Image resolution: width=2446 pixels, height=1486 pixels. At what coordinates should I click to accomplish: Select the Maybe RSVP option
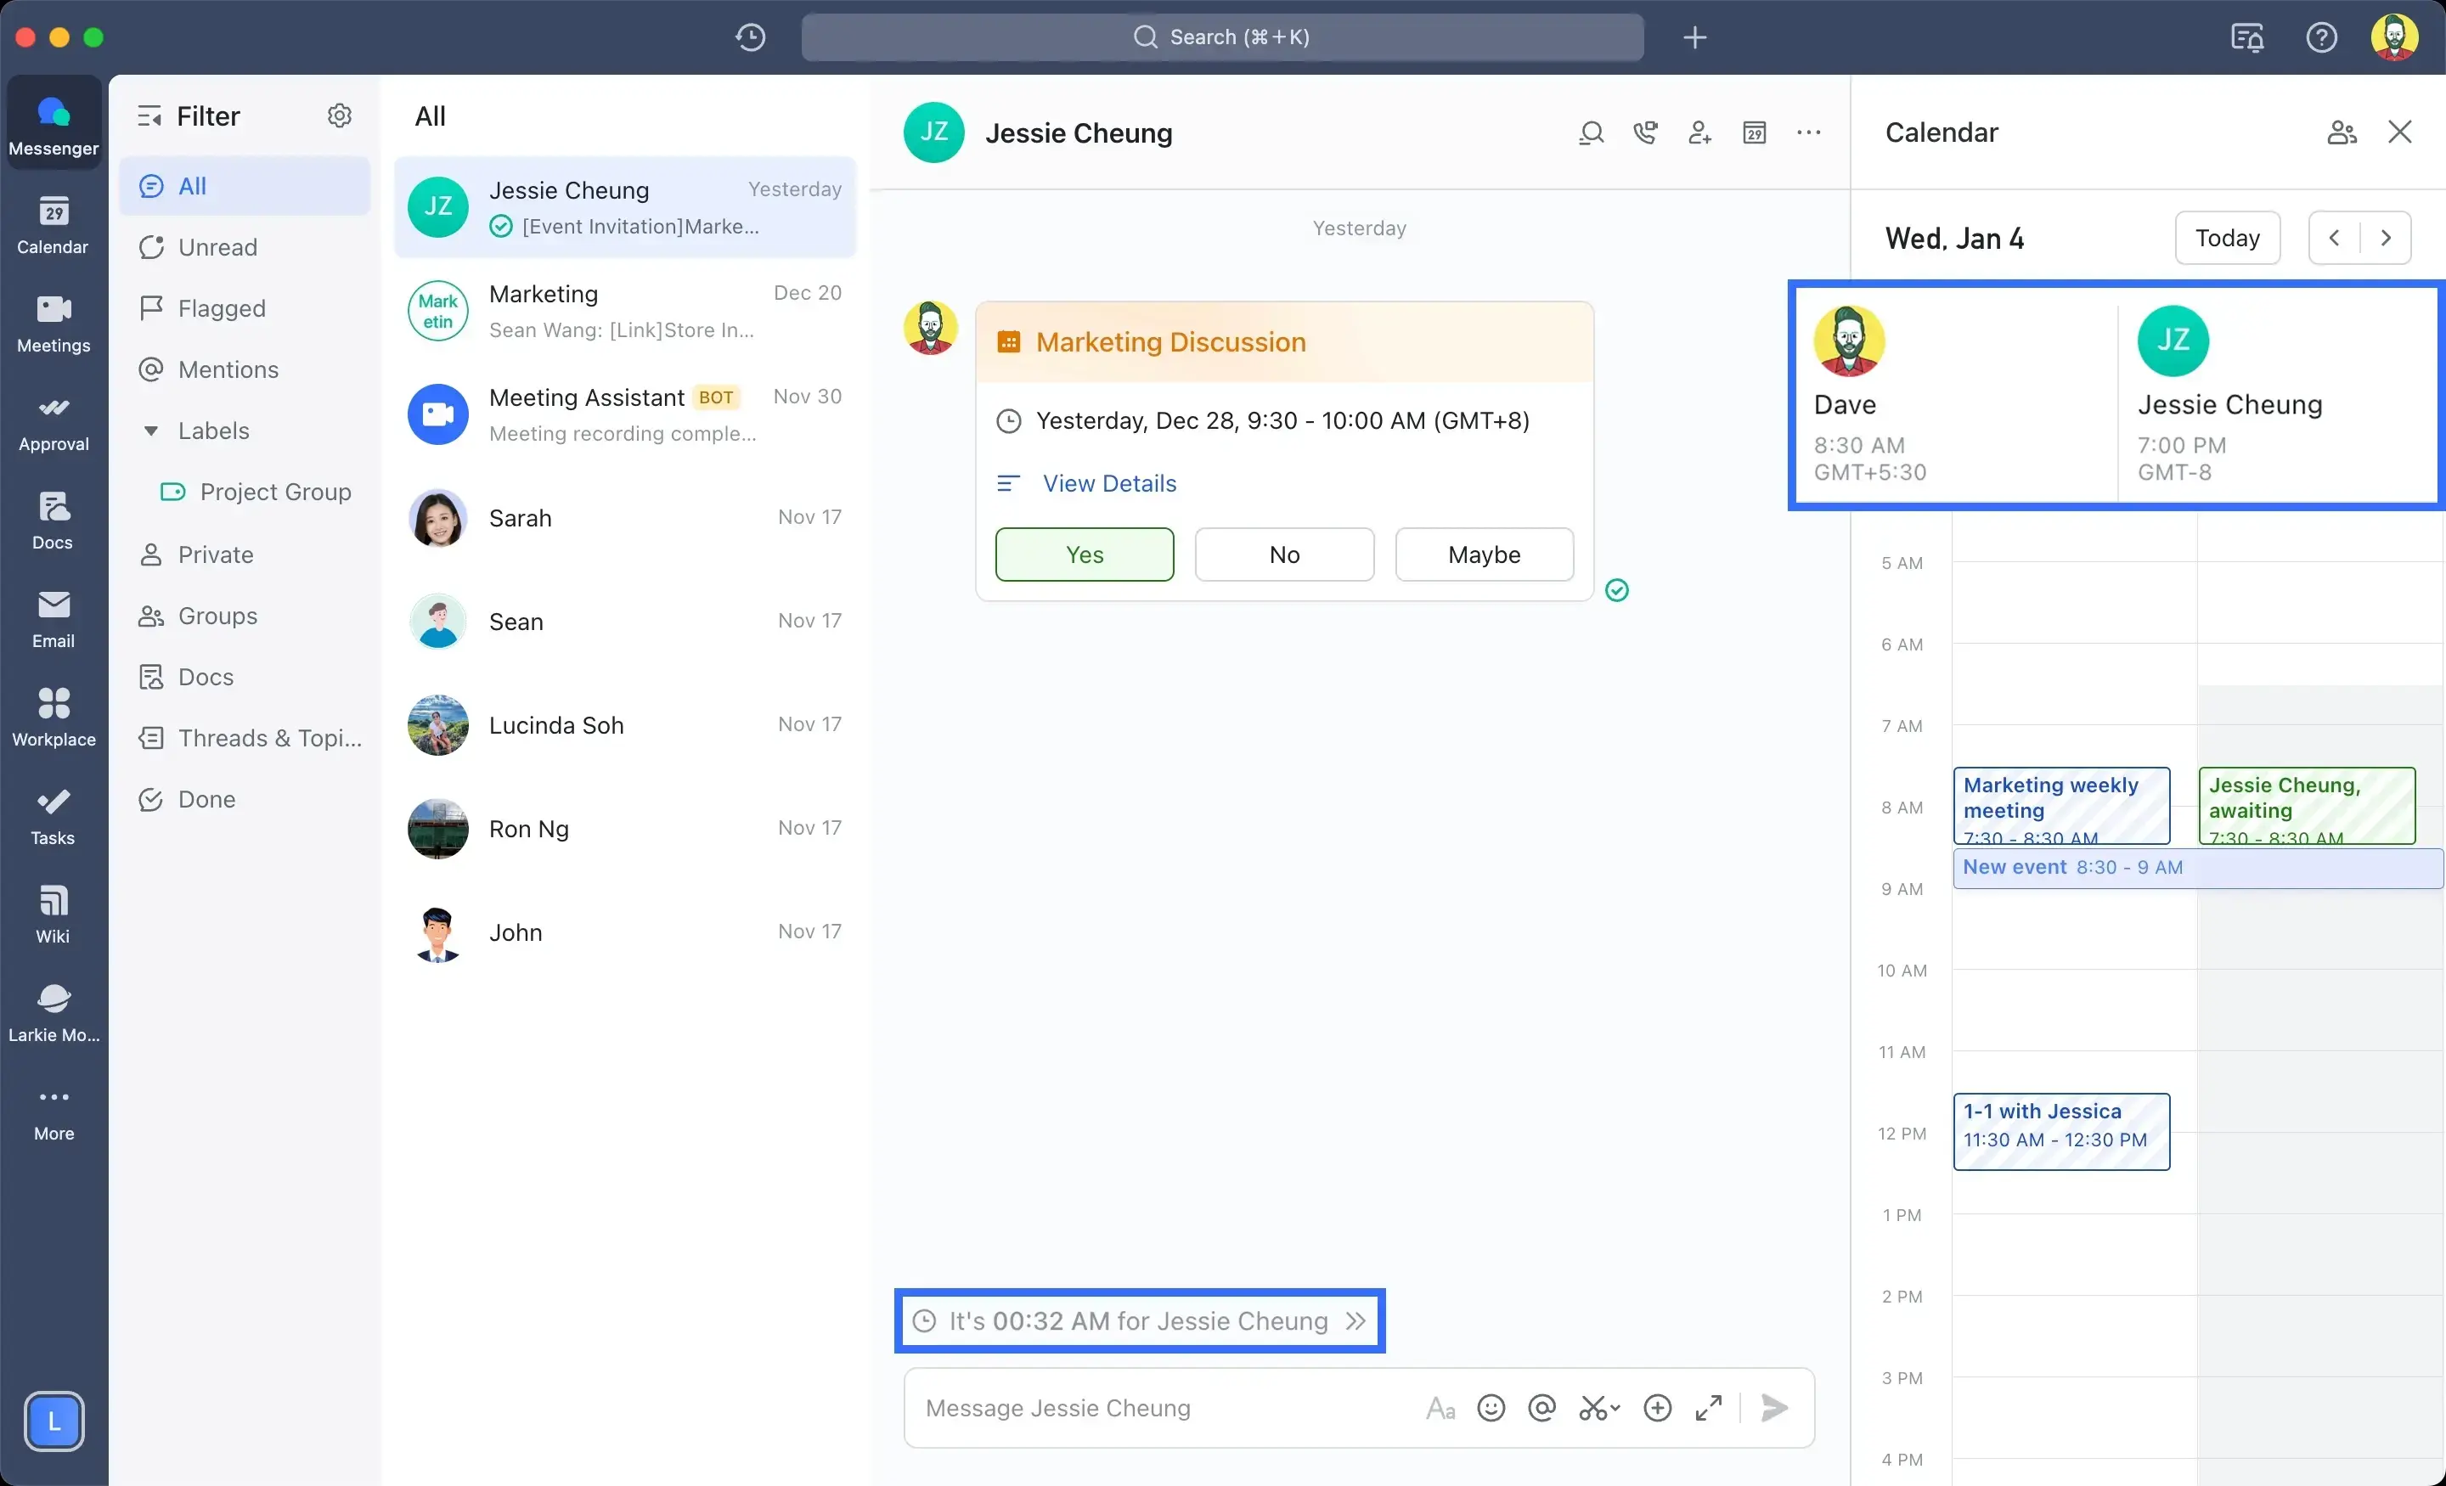coord(1484,554)
